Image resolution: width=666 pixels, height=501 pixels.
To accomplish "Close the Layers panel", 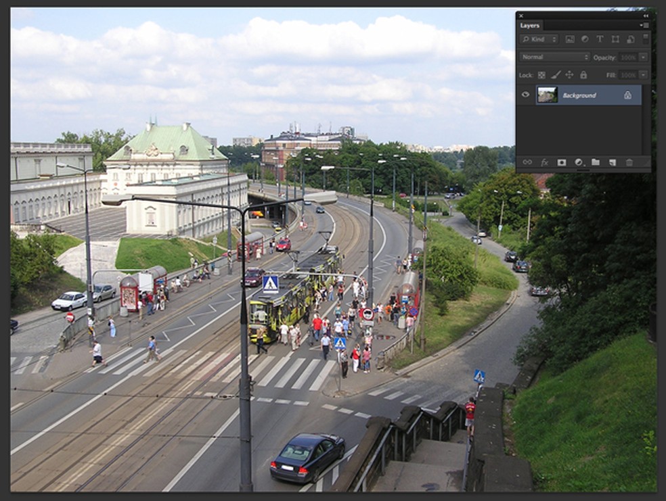I will (x=521, y=16).
